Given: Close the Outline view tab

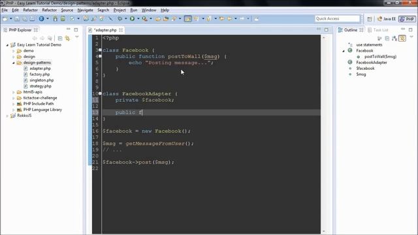Looking at the screenshot, I should pyautogui.click(x=361, y=30).
